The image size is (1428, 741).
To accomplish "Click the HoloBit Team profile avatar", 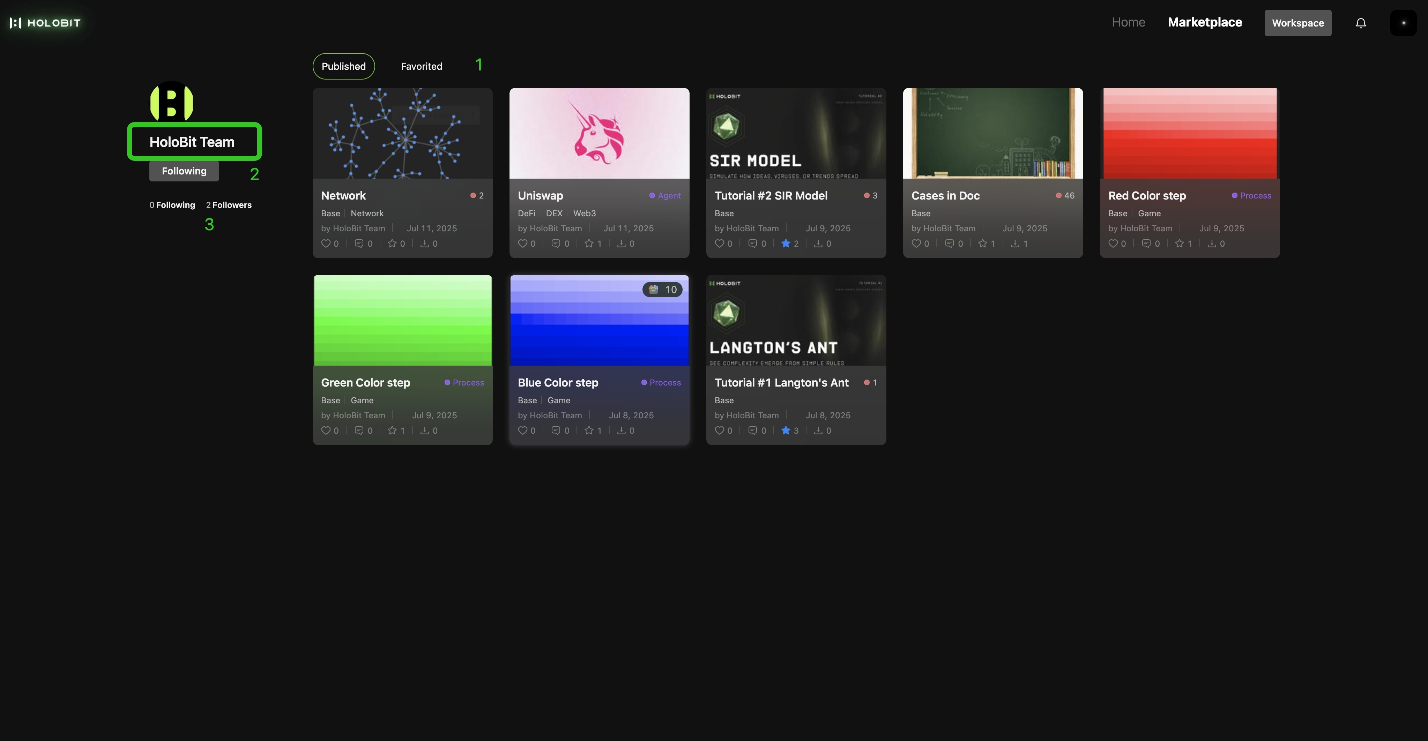I will (x=172, y=102).
